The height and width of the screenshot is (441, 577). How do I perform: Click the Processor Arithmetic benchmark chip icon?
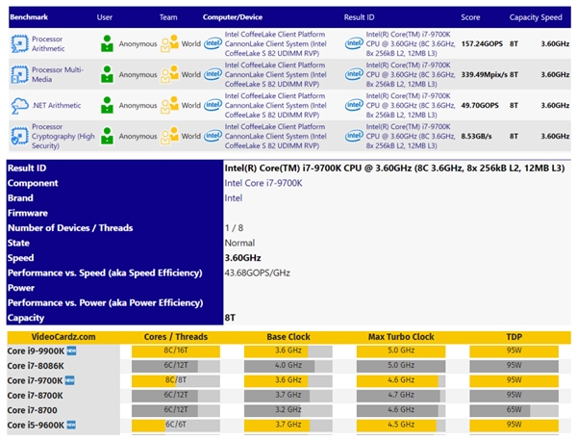pos(19,43)
